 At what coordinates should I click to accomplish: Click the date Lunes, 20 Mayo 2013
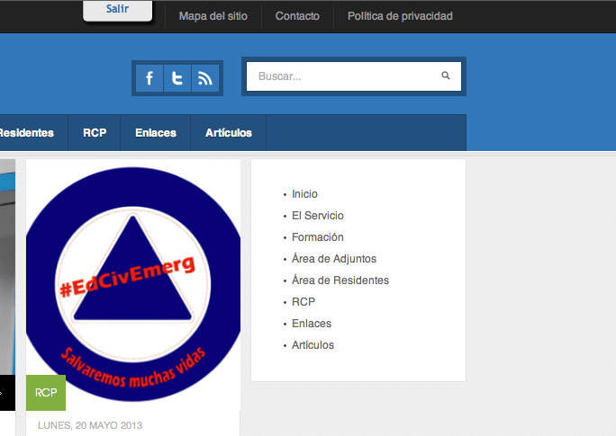[90, 425]
